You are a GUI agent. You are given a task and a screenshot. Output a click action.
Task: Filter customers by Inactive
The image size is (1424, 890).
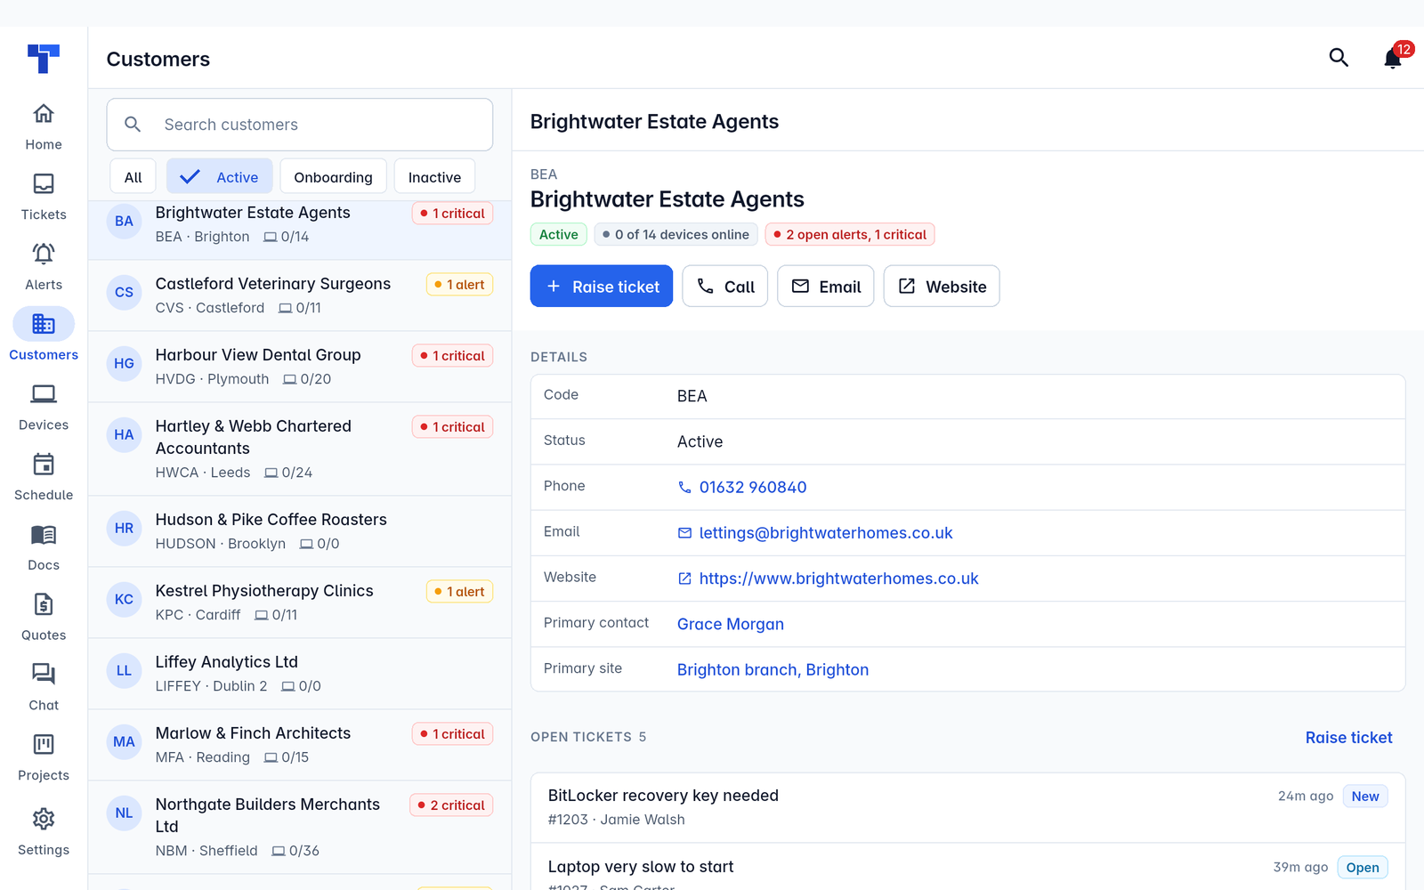(x=435, y=177)
